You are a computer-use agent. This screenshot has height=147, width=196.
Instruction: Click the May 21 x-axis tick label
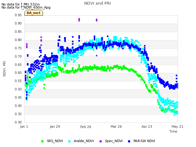177,126
